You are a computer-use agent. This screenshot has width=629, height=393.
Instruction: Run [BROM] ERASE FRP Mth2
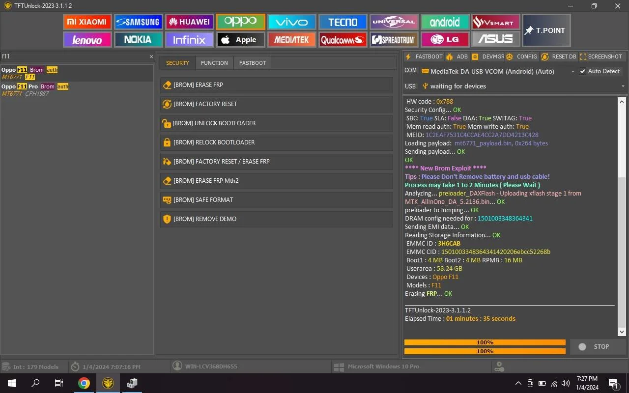tap(277, 180)
